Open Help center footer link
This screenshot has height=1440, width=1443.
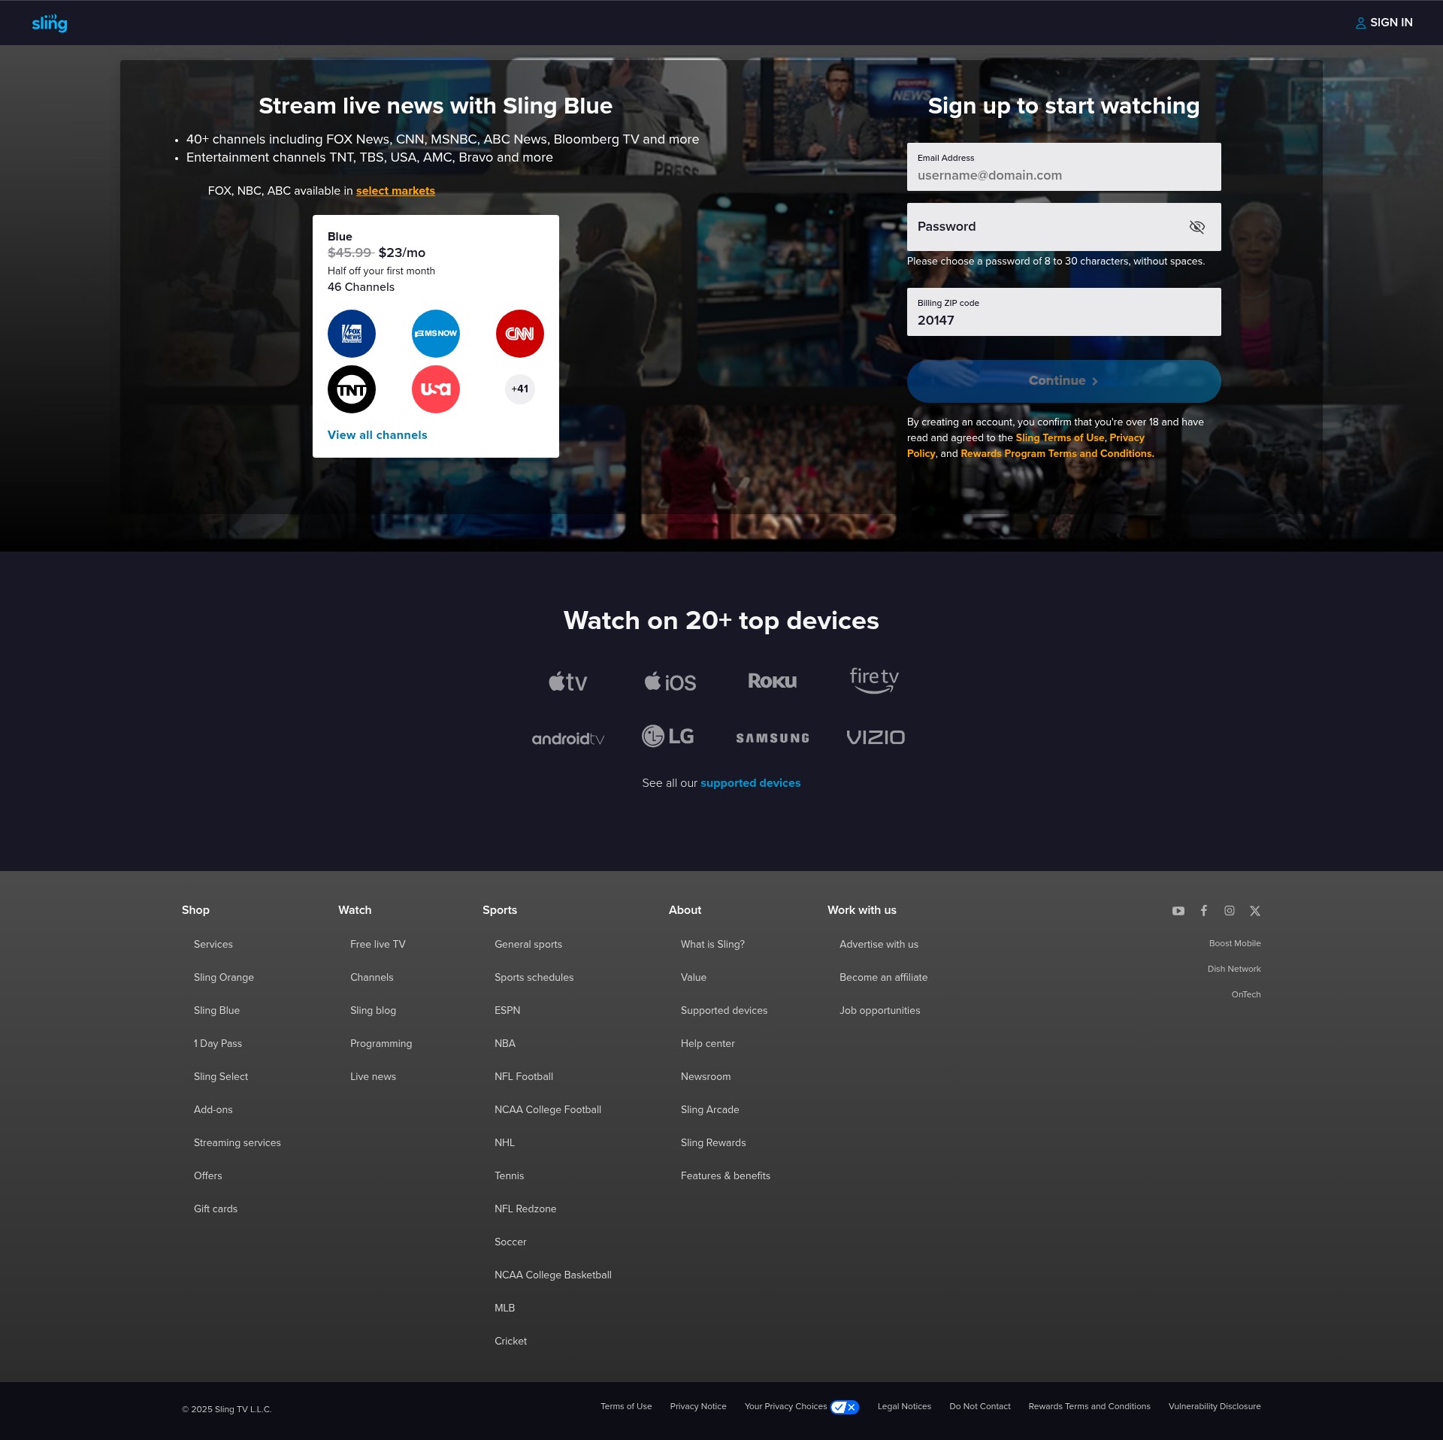(x=708, y=1043)
